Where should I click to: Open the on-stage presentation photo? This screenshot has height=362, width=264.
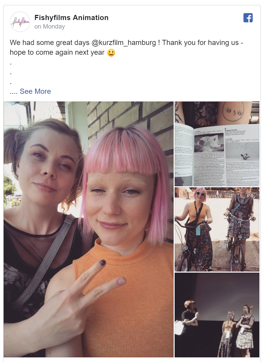(217, 315)
